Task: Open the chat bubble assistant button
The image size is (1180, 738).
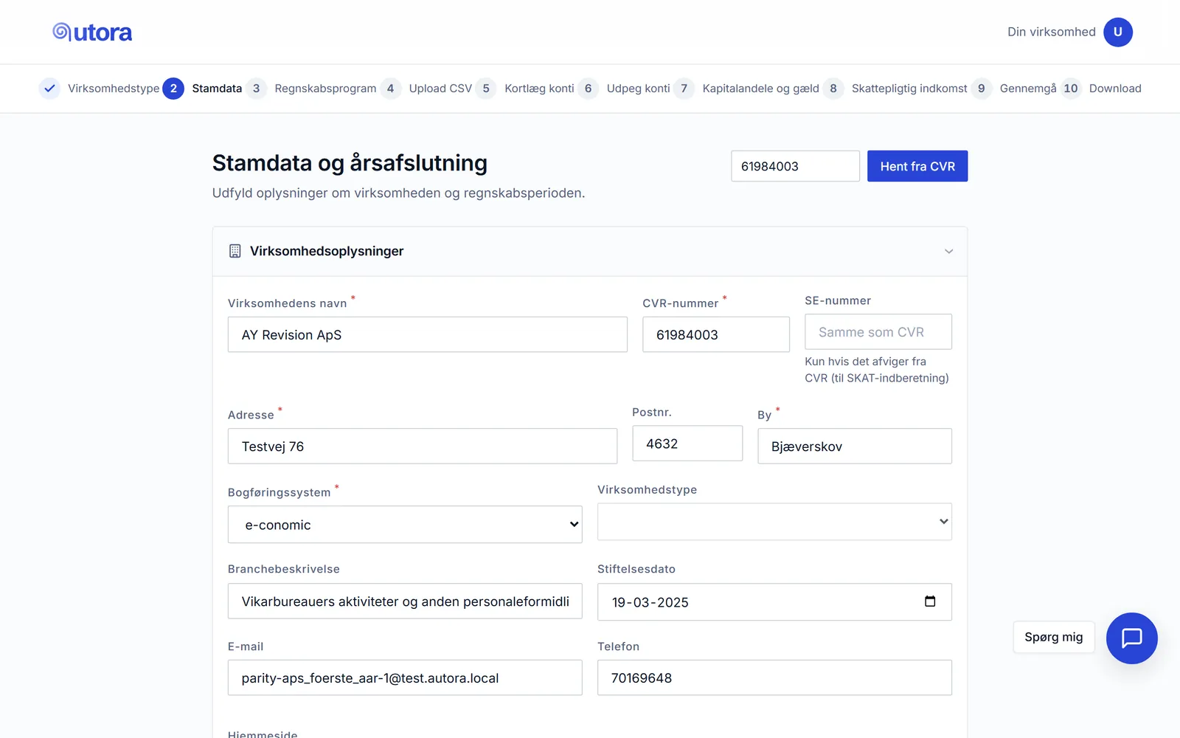Action: (x=1131, y=638)
